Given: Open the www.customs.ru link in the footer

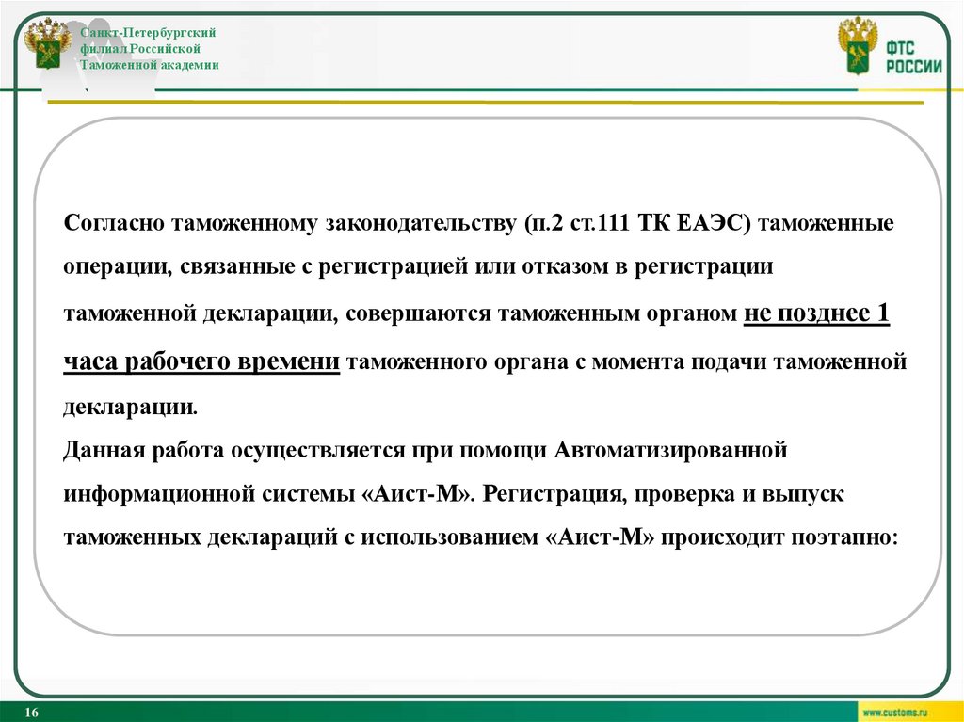Looking at the screenshot, I should 894,713.
